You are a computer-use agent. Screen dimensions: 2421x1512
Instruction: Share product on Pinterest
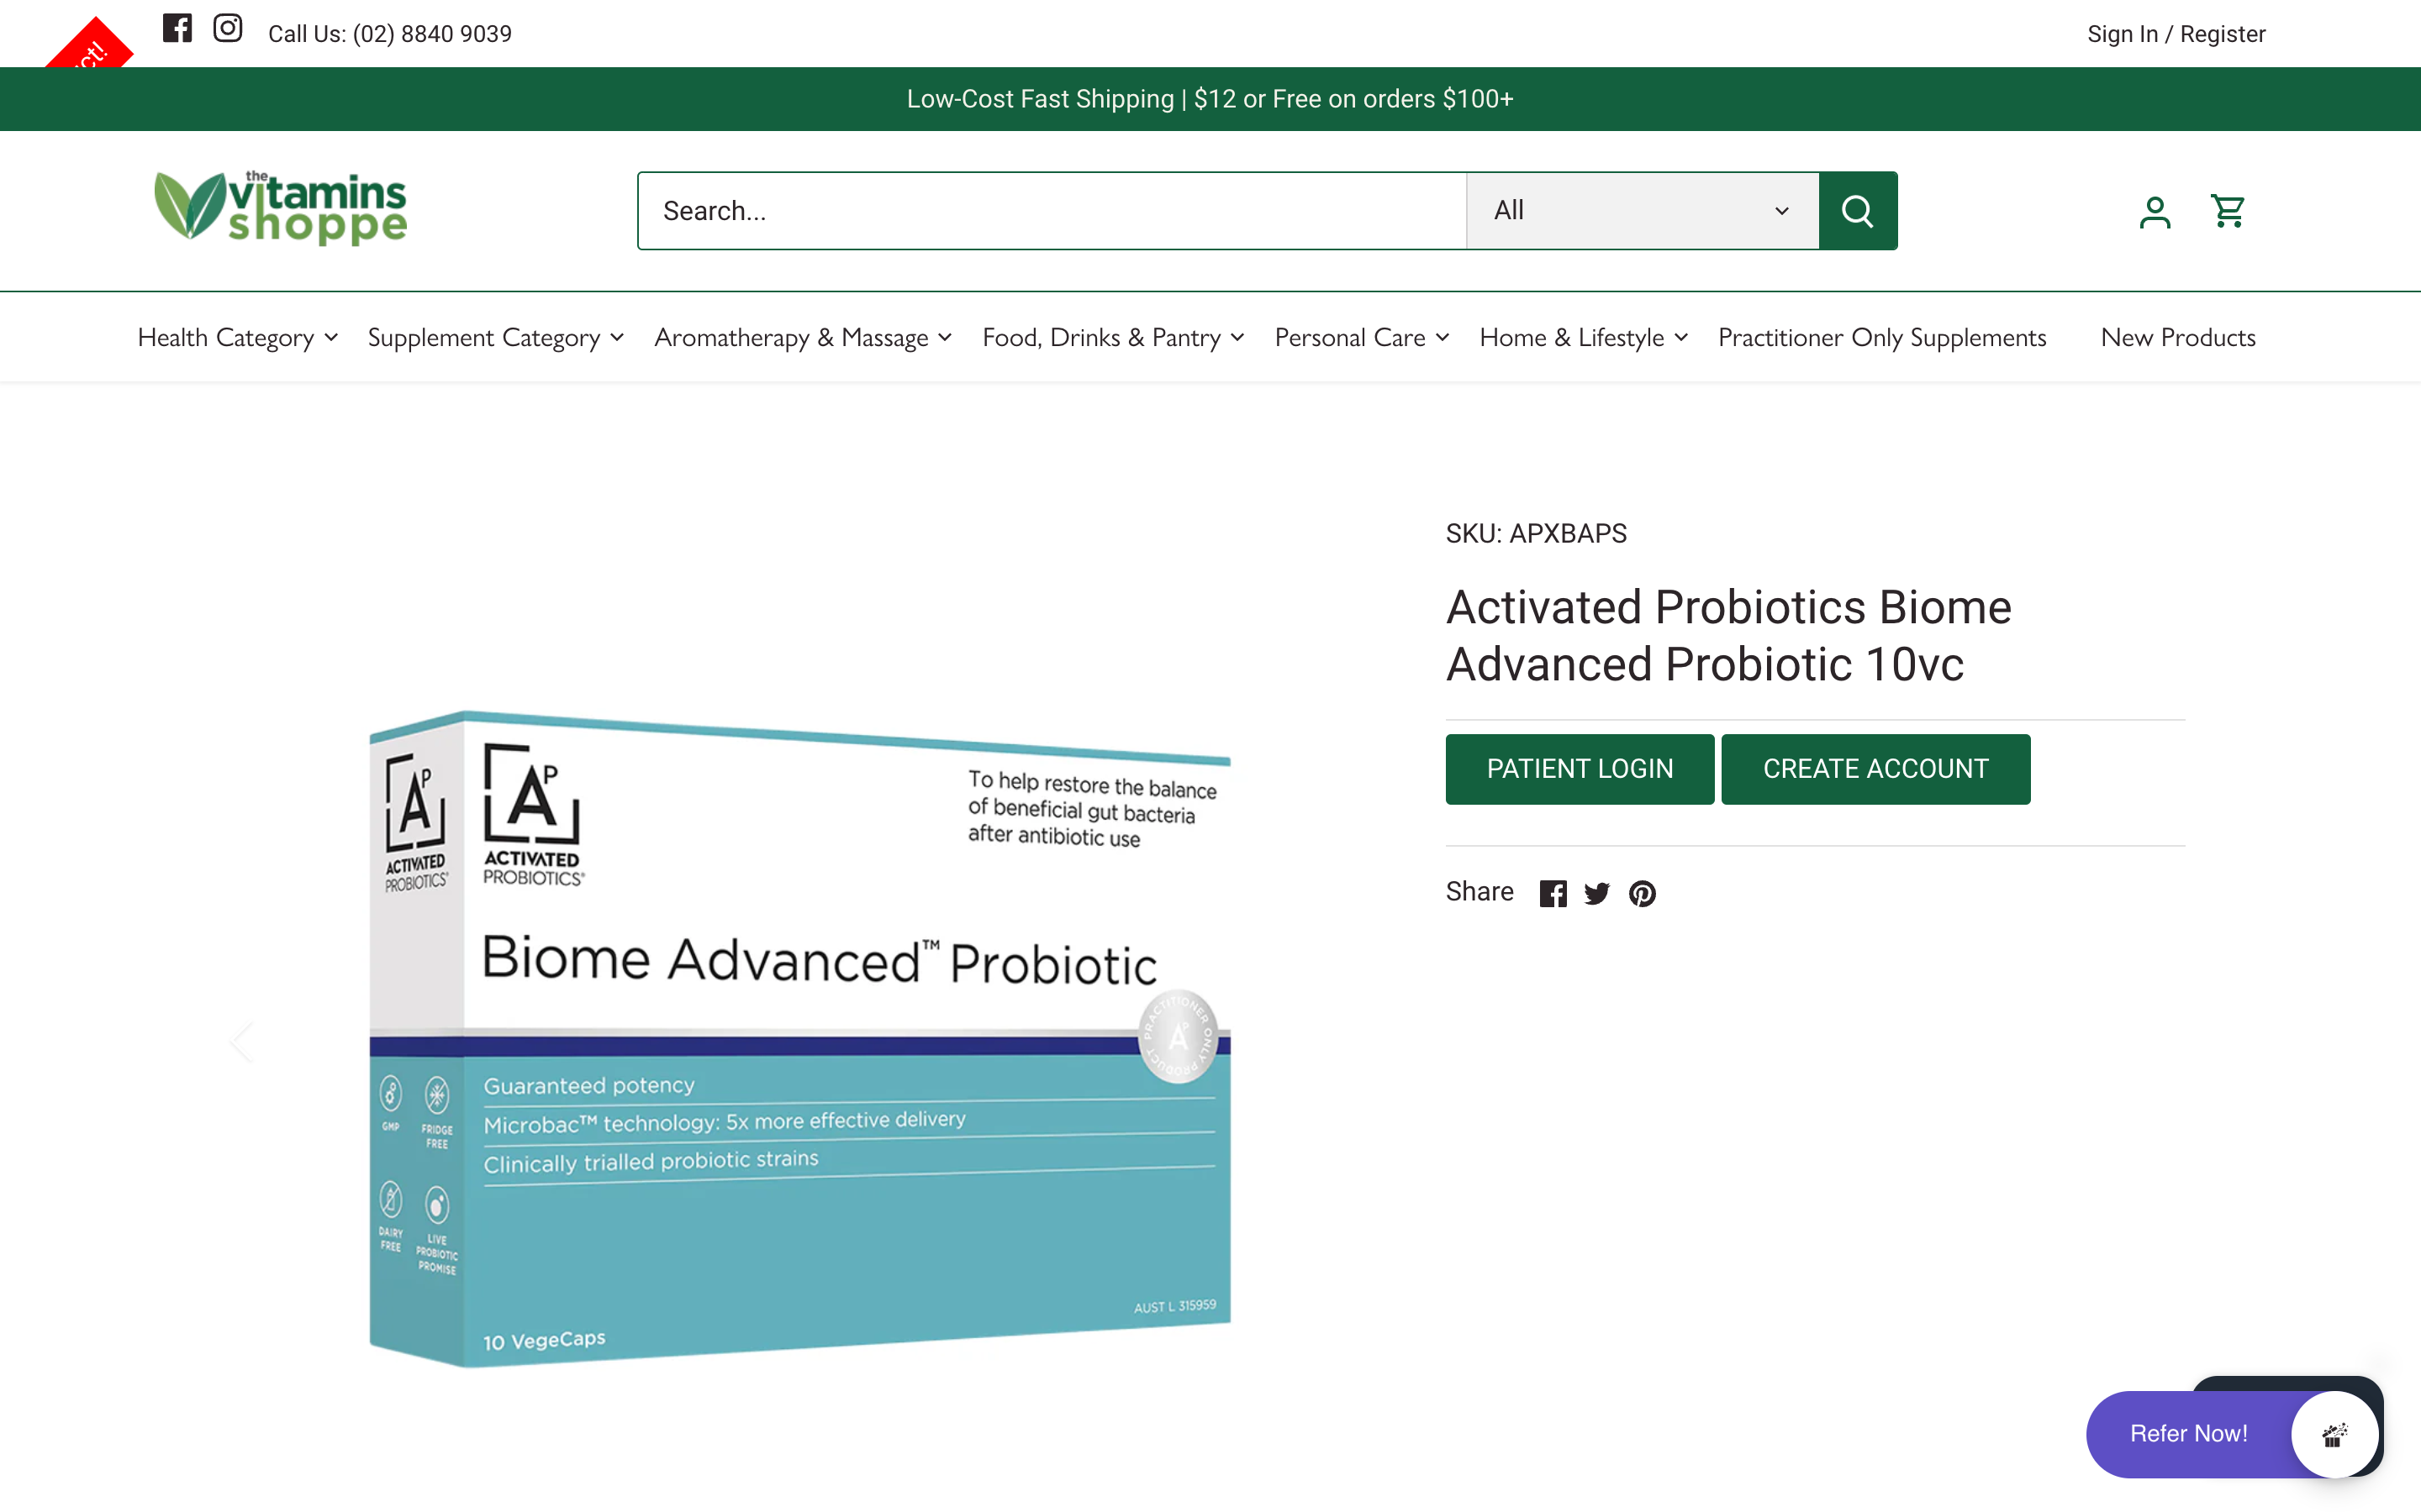click(x=1642, y=893)
